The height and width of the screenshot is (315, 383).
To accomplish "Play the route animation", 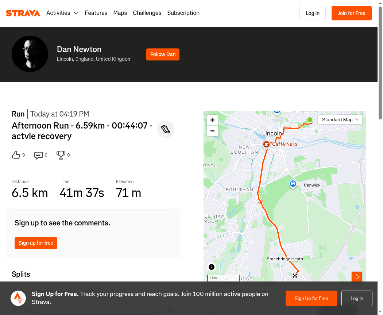I will tap(357, 277).
